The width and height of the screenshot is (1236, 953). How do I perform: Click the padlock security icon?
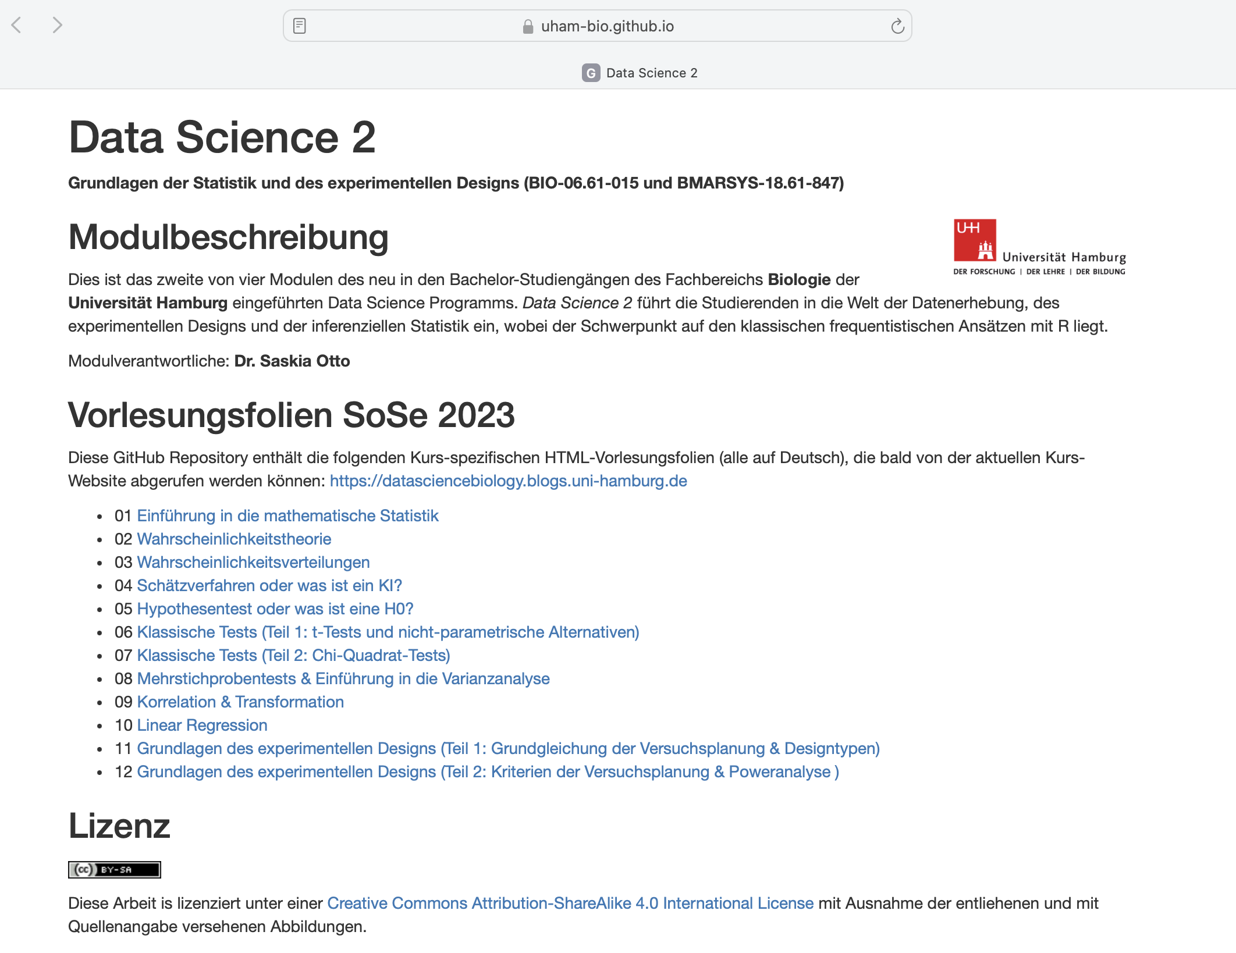(x=528, y=27)
